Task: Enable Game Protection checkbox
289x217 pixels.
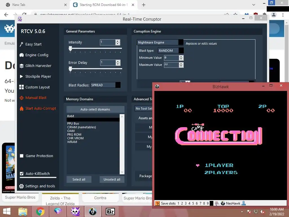Action: coord(21,156)
